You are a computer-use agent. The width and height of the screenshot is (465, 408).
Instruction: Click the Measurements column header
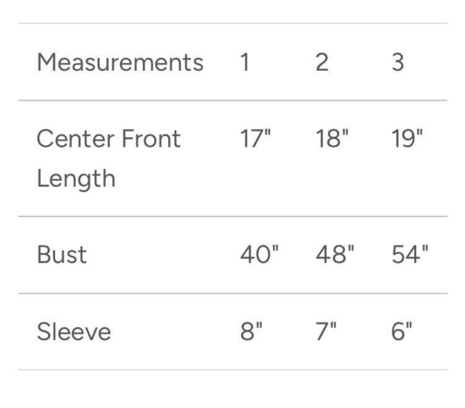pyautogui.click(x=120, y=63)
